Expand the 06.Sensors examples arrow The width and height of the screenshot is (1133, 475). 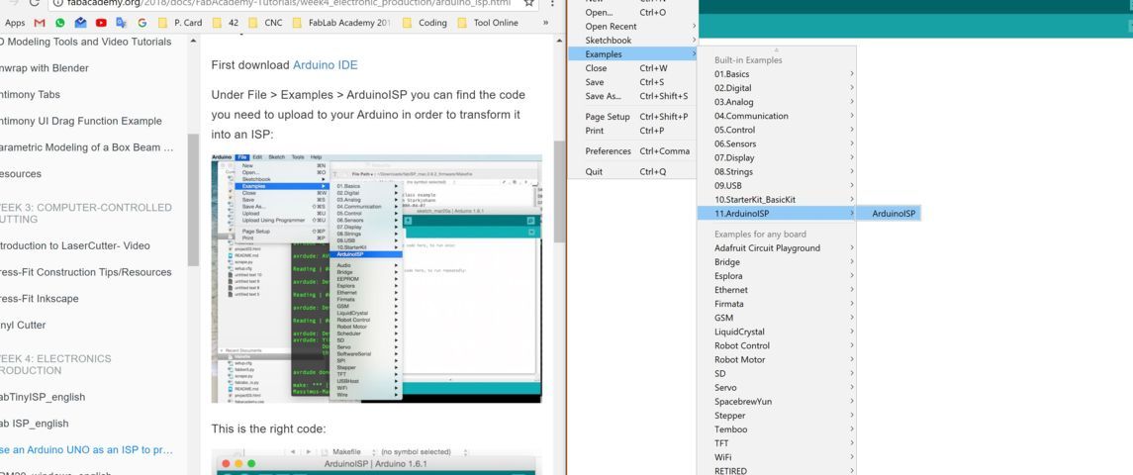(852, 143)
